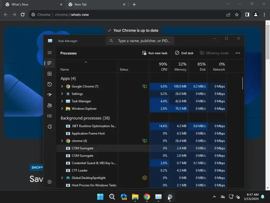Image resolution: width=270 pixels, height=203 pixels.
Task: Close the New Tab tab
Action: (x=124, y=4)
